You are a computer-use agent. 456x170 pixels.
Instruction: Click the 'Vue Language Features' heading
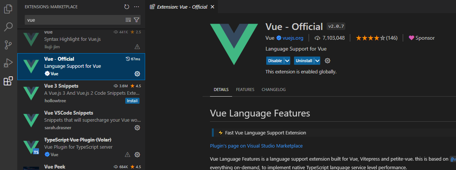[x=260, y=113]
